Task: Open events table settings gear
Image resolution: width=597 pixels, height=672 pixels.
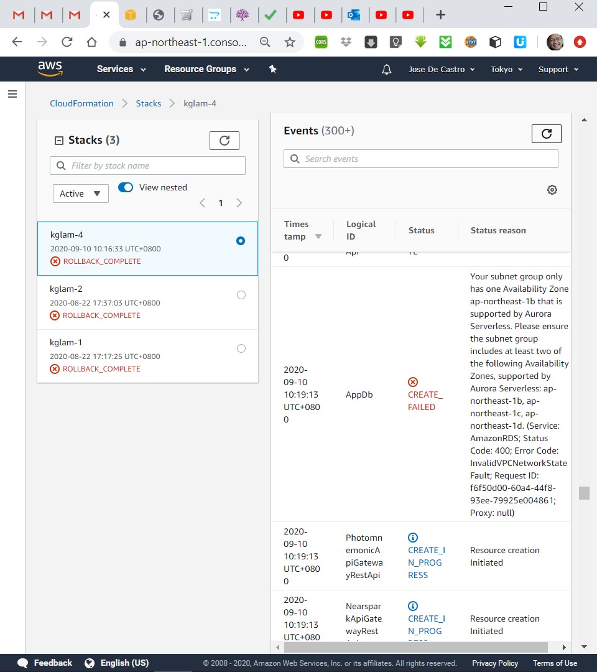Action: (x=552, y=190)
